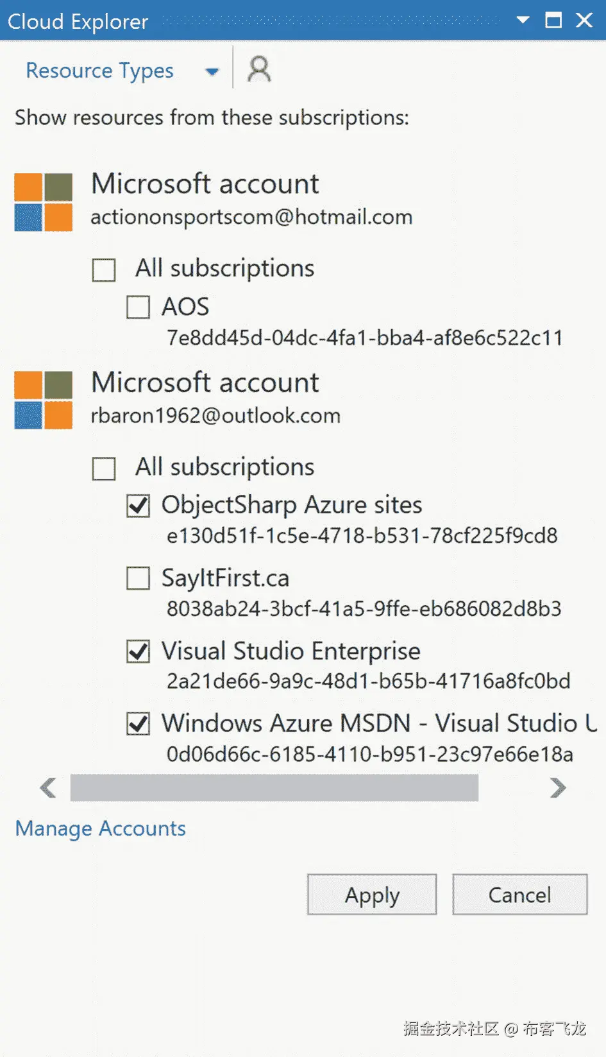Check All subscriptions for actiononsportscom account
The width and height of the screenshot is (606, 1057).
(x=104, y=270)
